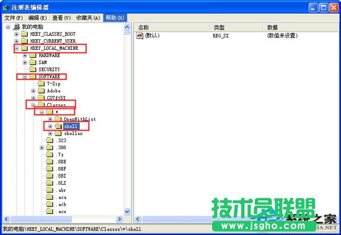341x235 pixels.
Task: Click the tree pane scroll-left arrow
Action: pos(6,219)
